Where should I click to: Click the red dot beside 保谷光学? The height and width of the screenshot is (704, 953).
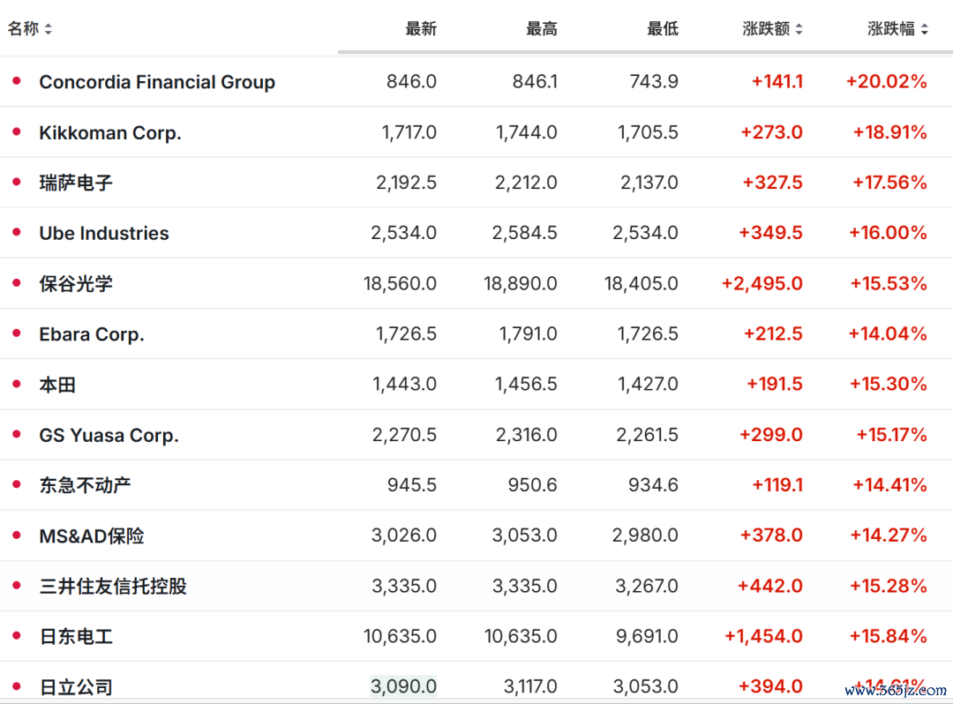(x=17, y=282)
